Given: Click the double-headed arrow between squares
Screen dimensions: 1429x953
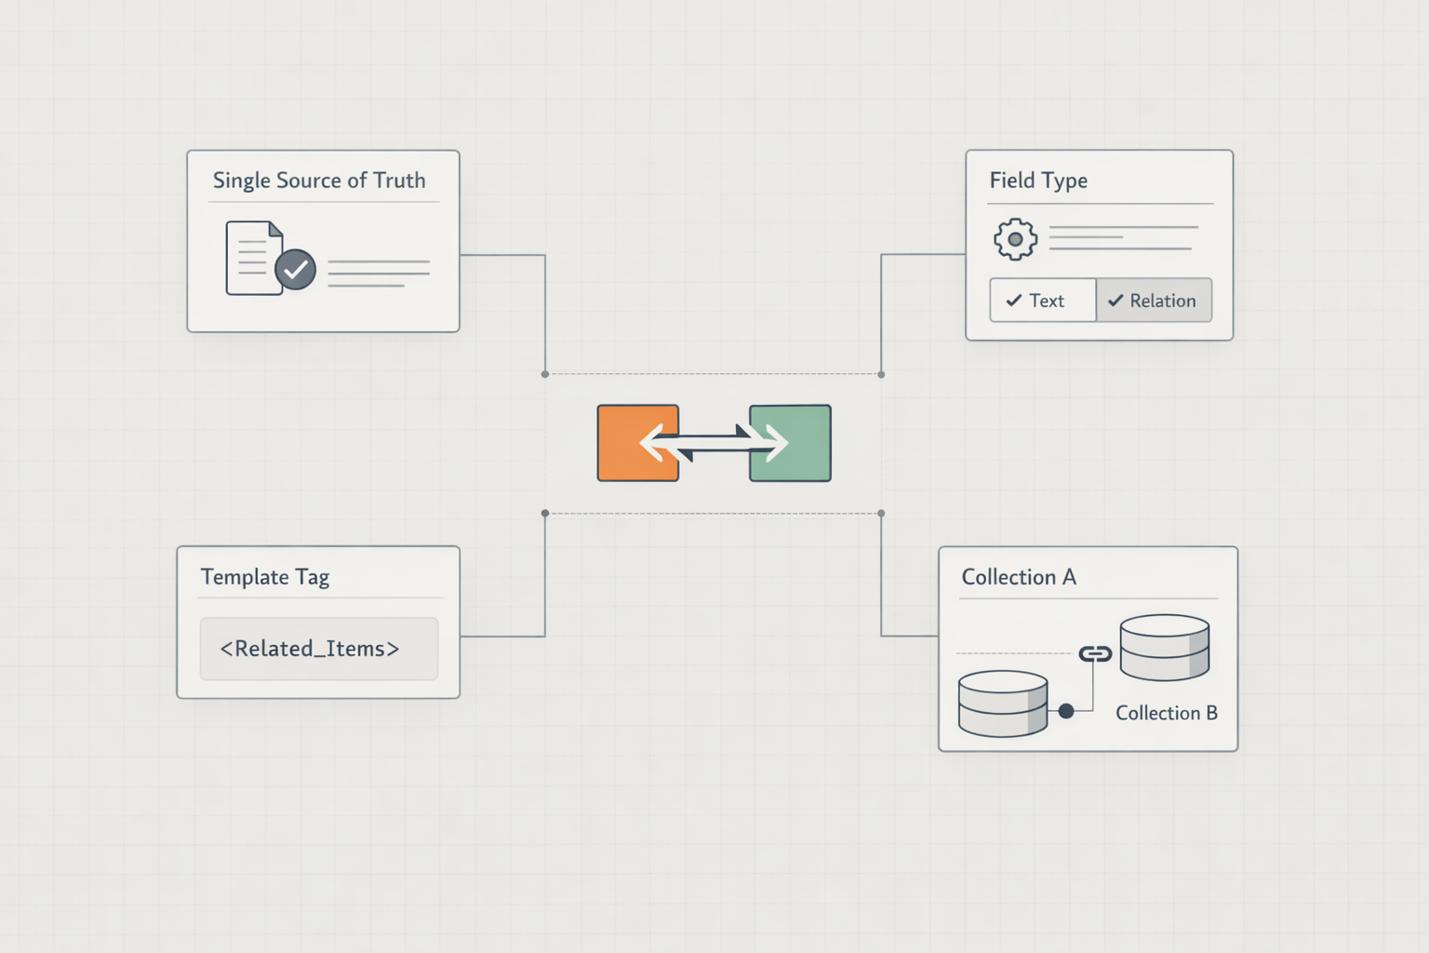Looking at the screenshot, I should coord(714,443).
